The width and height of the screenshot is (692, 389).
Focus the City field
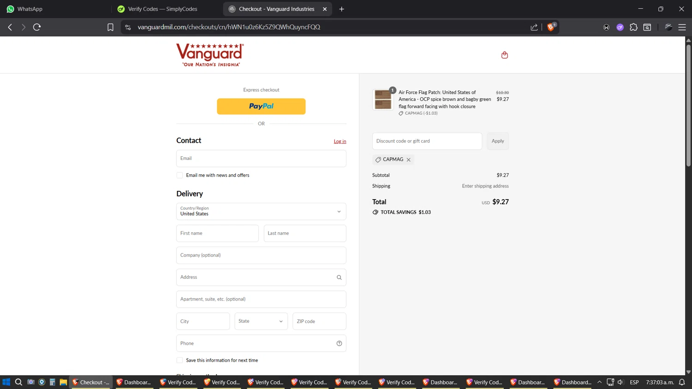203,321
